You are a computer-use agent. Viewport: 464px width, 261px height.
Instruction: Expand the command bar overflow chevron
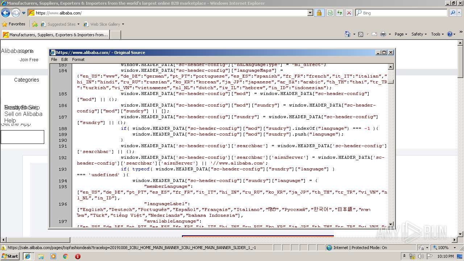461,33
